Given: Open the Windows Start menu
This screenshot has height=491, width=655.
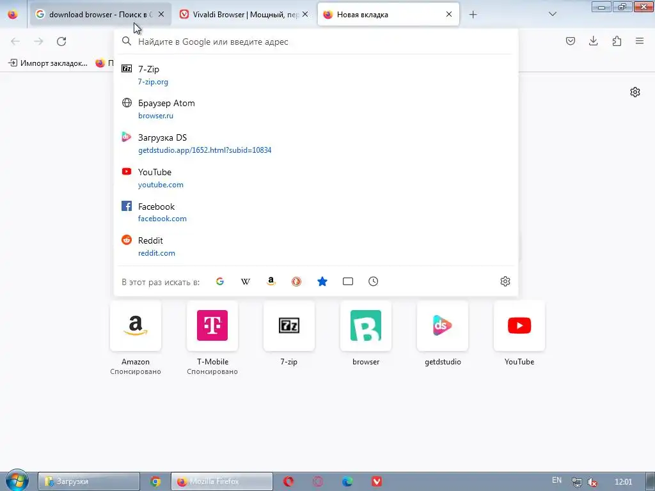Looking at the screenshot, I should (x=17, y=481).
